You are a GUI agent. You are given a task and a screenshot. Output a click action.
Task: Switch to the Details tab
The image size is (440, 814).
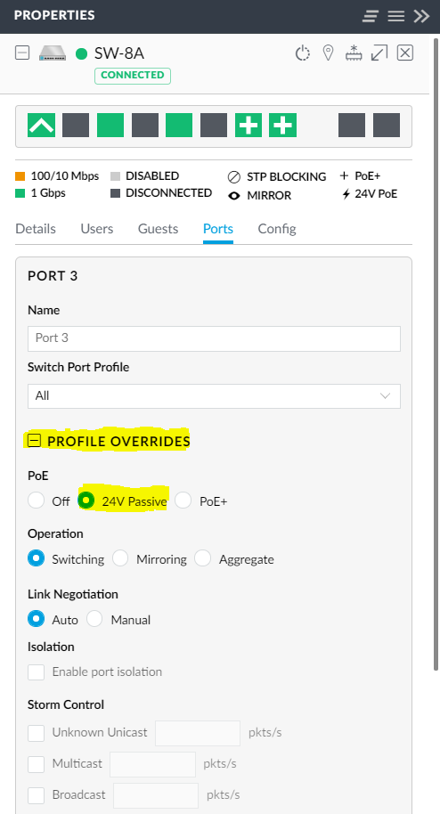(x=36, y=229)
